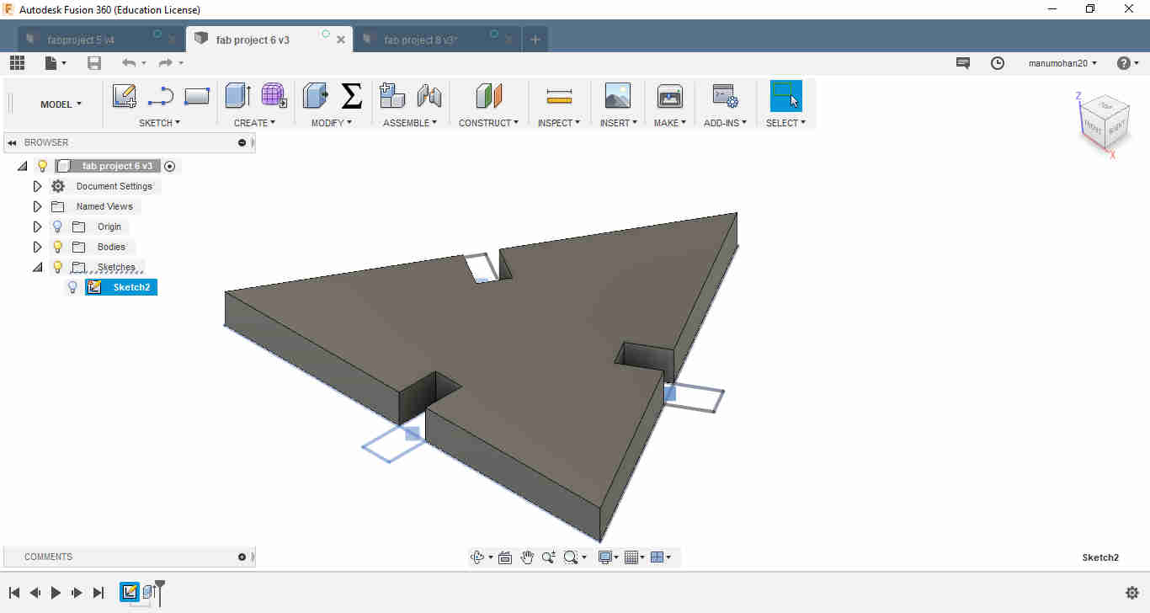Click the Make 3D Print icon
Viewport: 1150px width, 613px height.
[670, 96]
